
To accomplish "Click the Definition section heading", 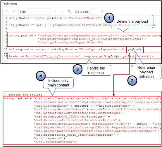I will [10, 4].
